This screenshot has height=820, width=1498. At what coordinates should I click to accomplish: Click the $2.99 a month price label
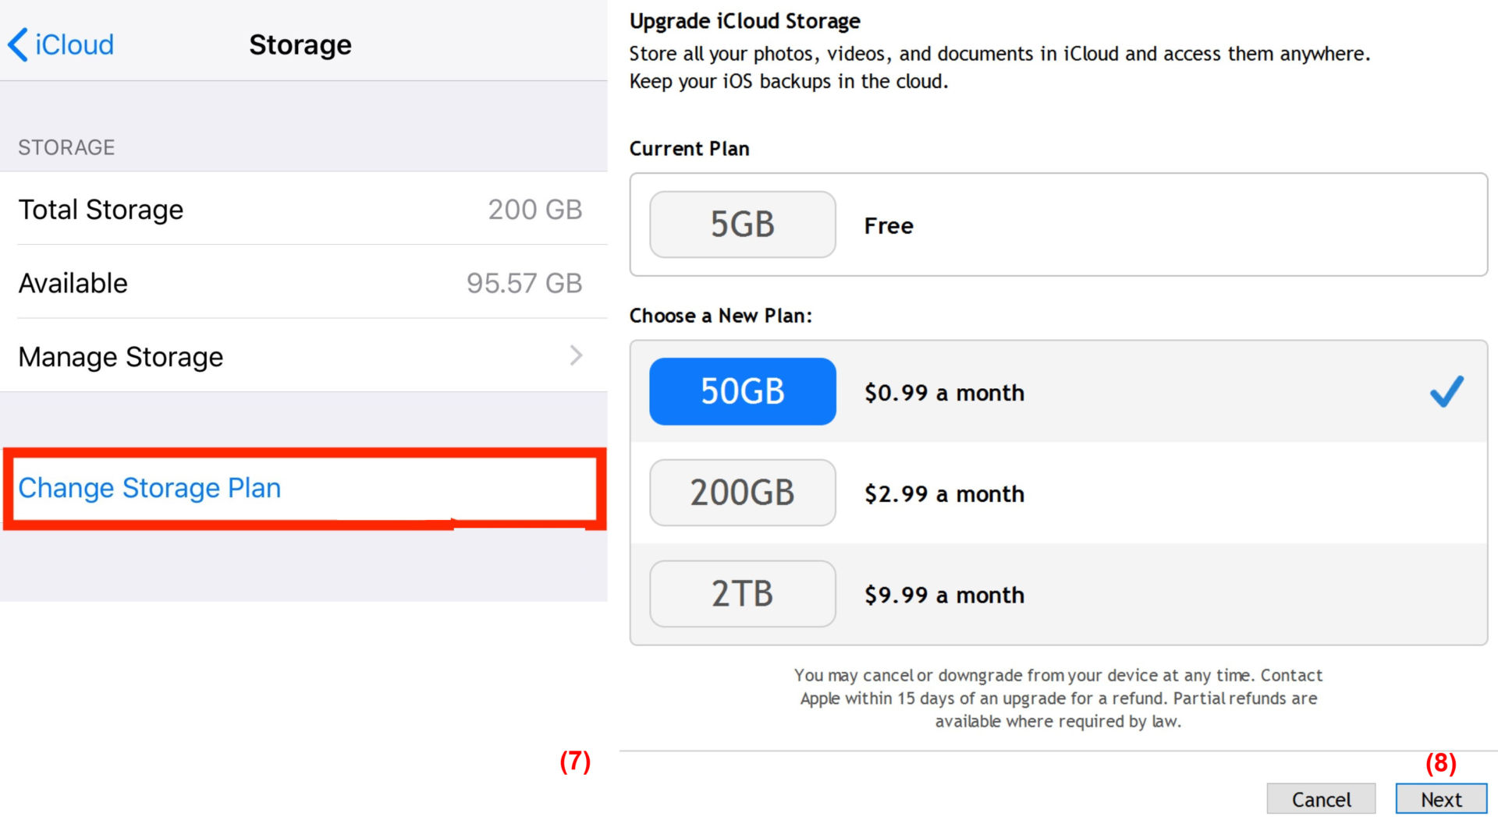pos(944,494)
